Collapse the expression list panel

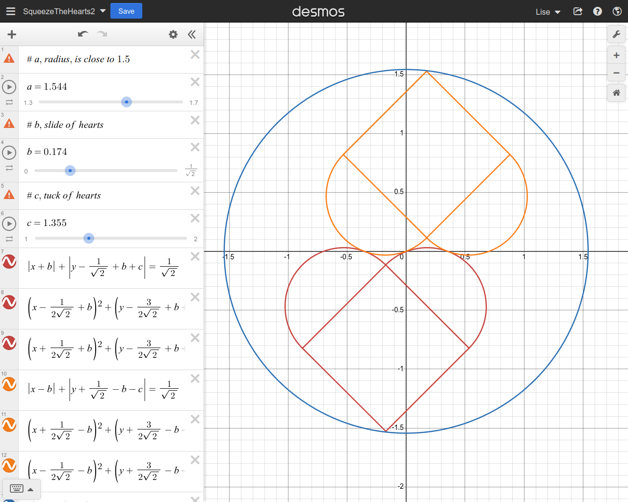click(x=192, y=34)
